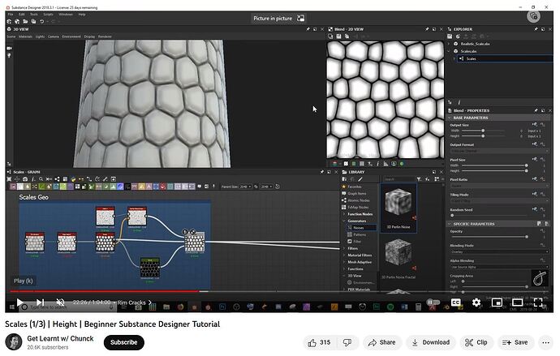Open the Windows menu
This screenshot has width=560, height=356.
(x=66, y=15)
